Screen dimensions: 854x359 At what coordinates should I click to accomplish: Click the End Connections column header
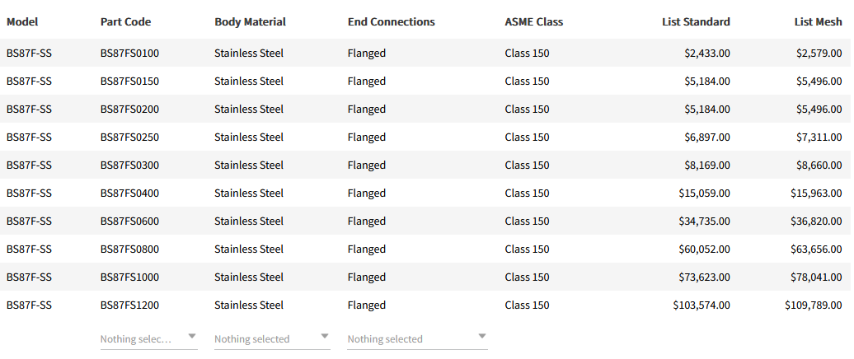(391, 22)
